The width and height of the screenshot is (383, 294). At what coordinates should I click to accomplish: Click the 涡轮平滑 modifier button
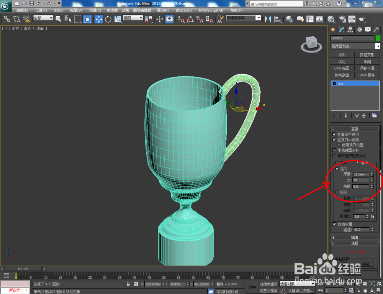tap(367, 68)
